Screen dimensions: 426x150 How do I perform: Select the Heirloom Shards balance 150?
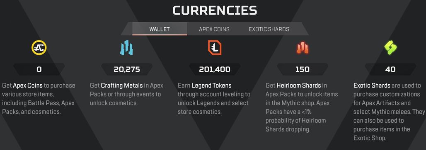[x=303, y=69]
